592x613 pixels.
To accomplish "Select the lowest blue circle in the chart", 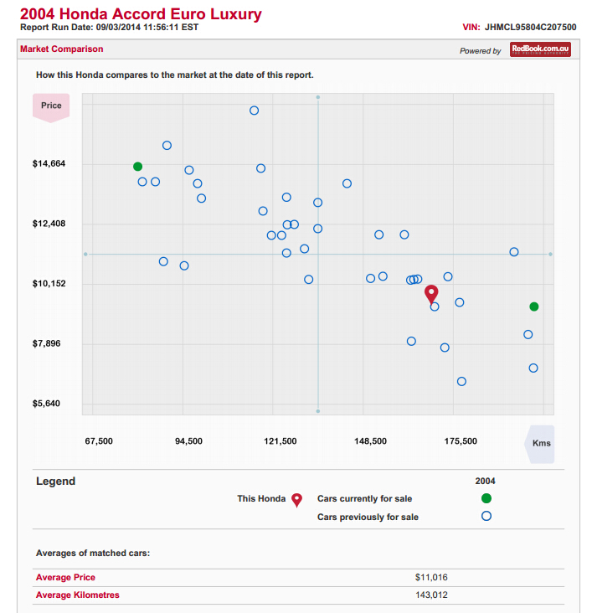I will click(x=461, y=382).
